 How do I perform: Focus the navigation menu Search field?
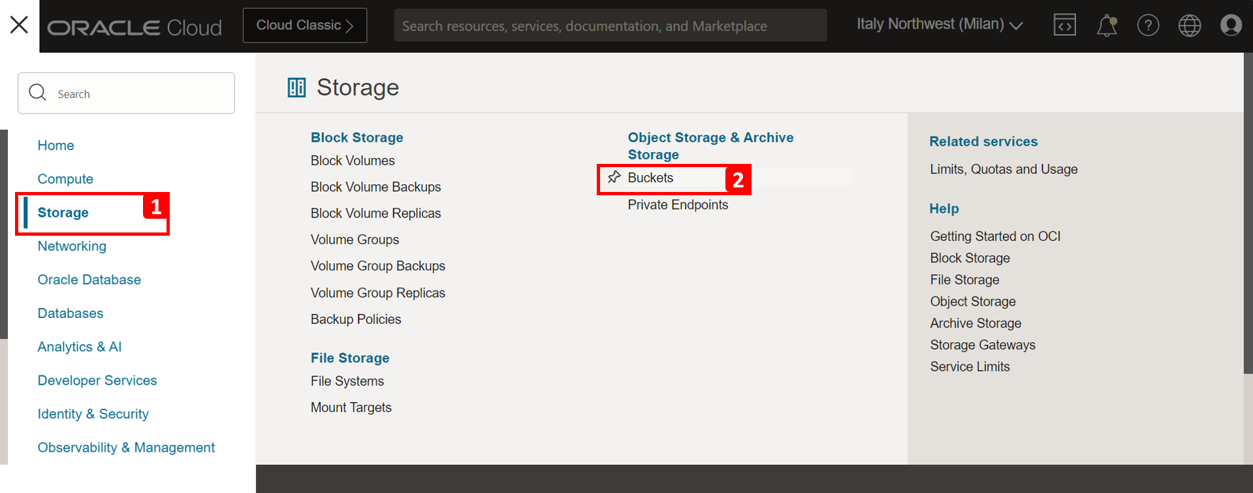tap(126, 93)
